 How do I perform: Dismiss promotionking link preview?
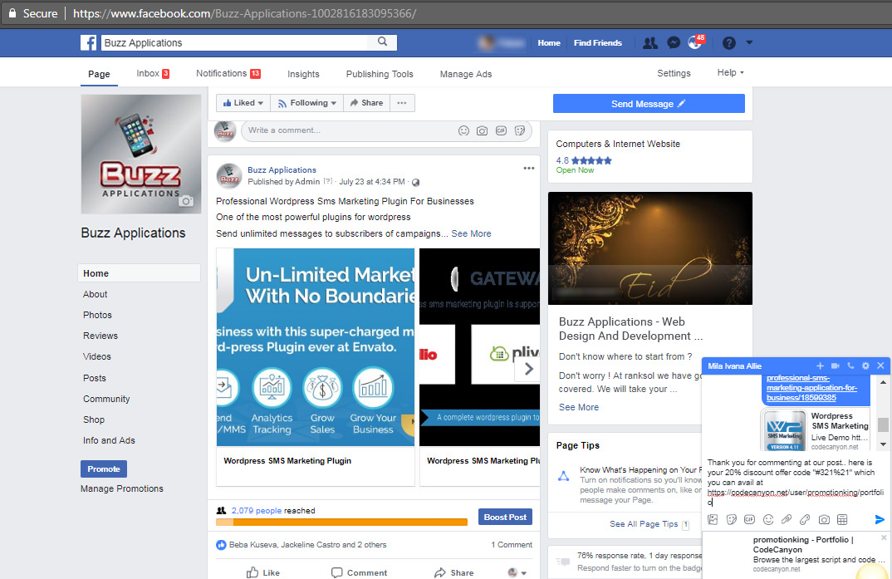point(884,537)
